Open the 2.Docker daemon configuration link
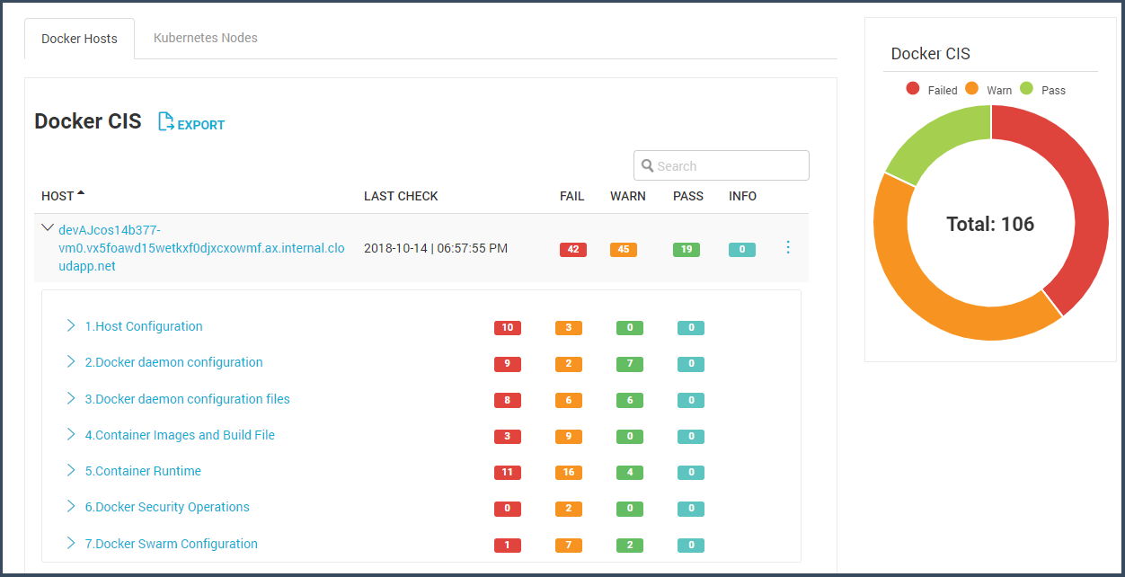 174,362
